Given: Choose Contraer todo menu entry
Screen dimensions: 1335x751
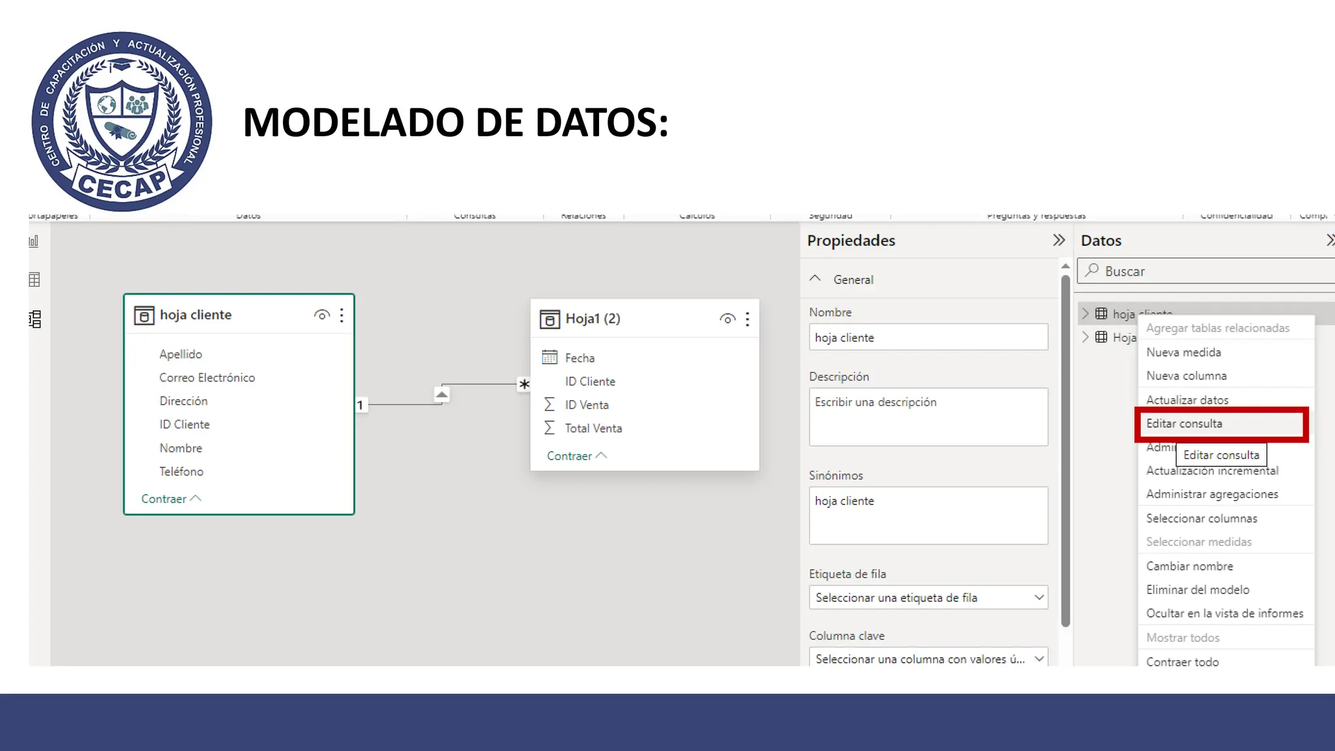Looking at the screenshot, I should pos(1226,660).
